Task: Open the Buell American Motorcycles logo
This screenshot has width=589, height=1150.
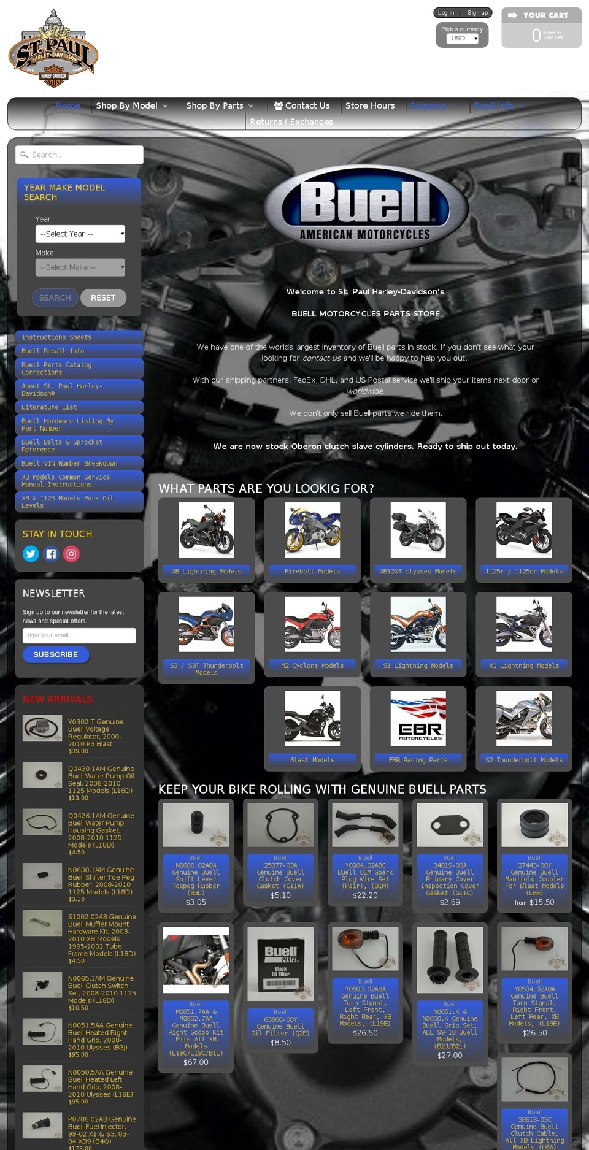Action: (x=366, y=209)
